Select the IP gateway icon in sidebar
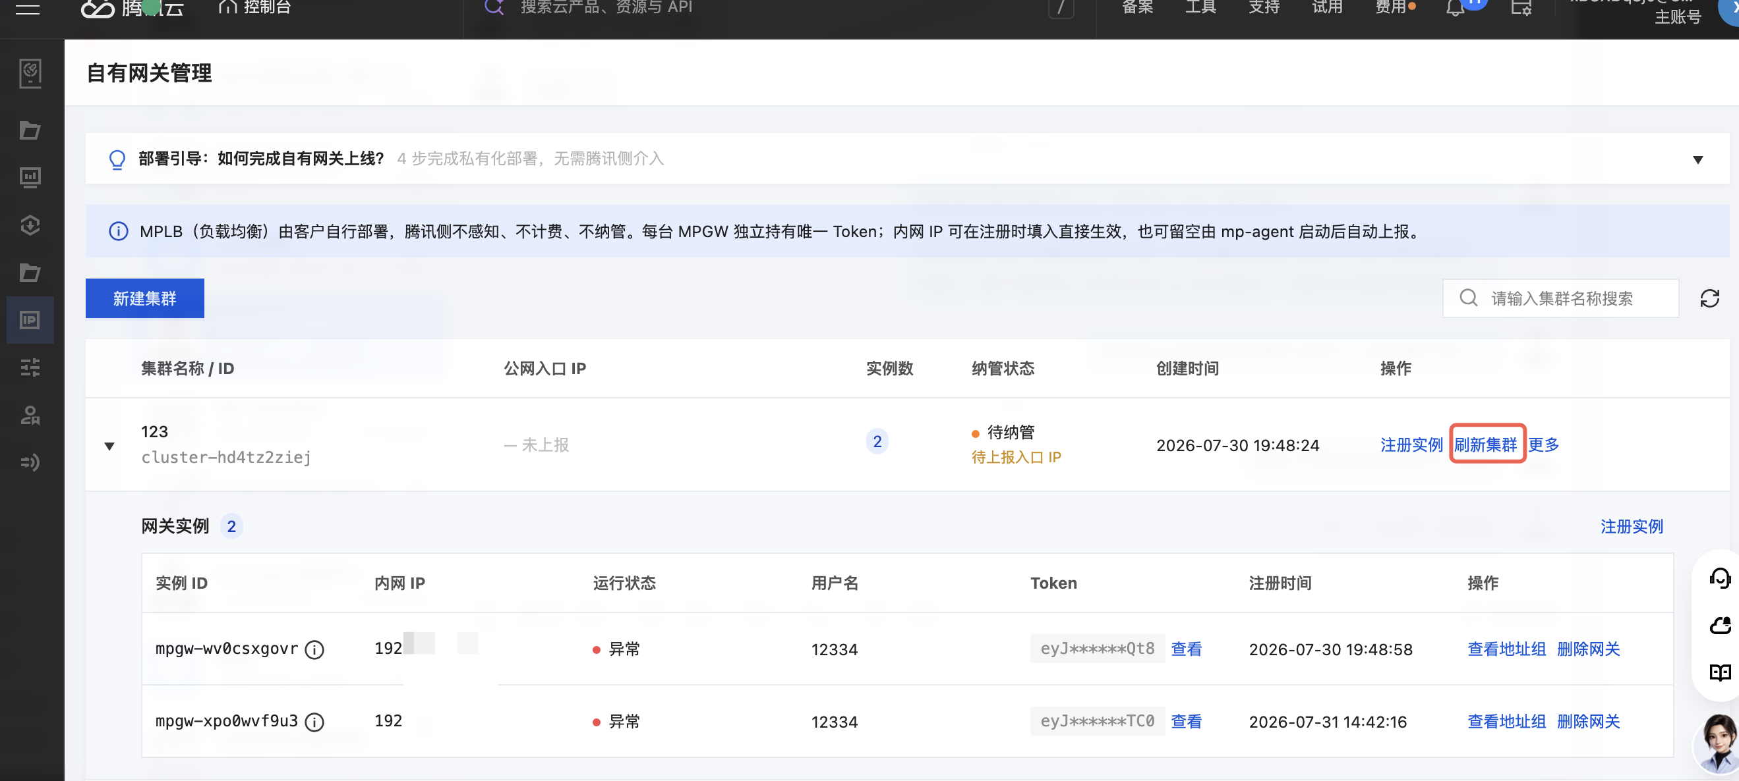The image size is (1739, 781). [30, 319]
